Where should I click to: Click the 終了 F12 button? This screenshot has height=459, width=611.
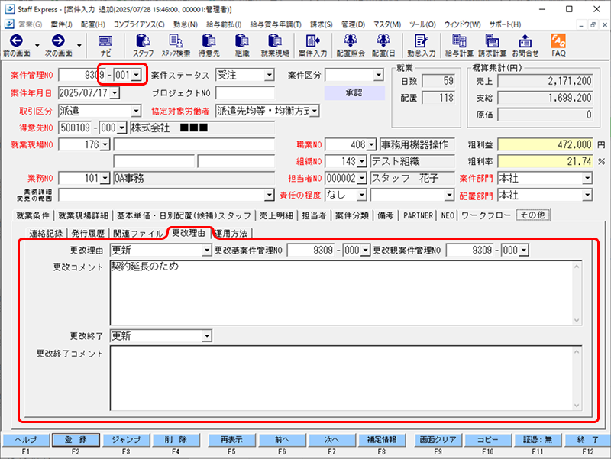(x=587, y=440)
